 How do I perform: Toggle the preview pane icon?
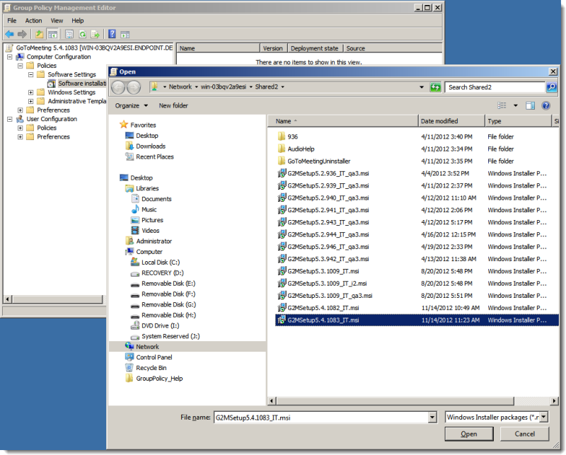[530, 105]
